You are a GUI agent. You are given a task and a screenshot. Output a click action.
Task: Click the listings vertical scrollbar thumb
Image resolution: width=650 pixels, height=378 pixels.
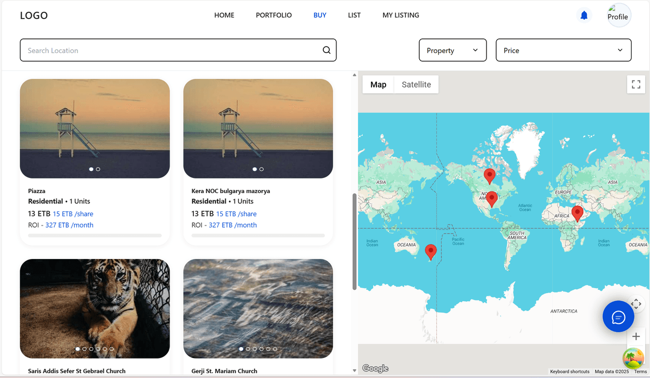coord(355,241)
